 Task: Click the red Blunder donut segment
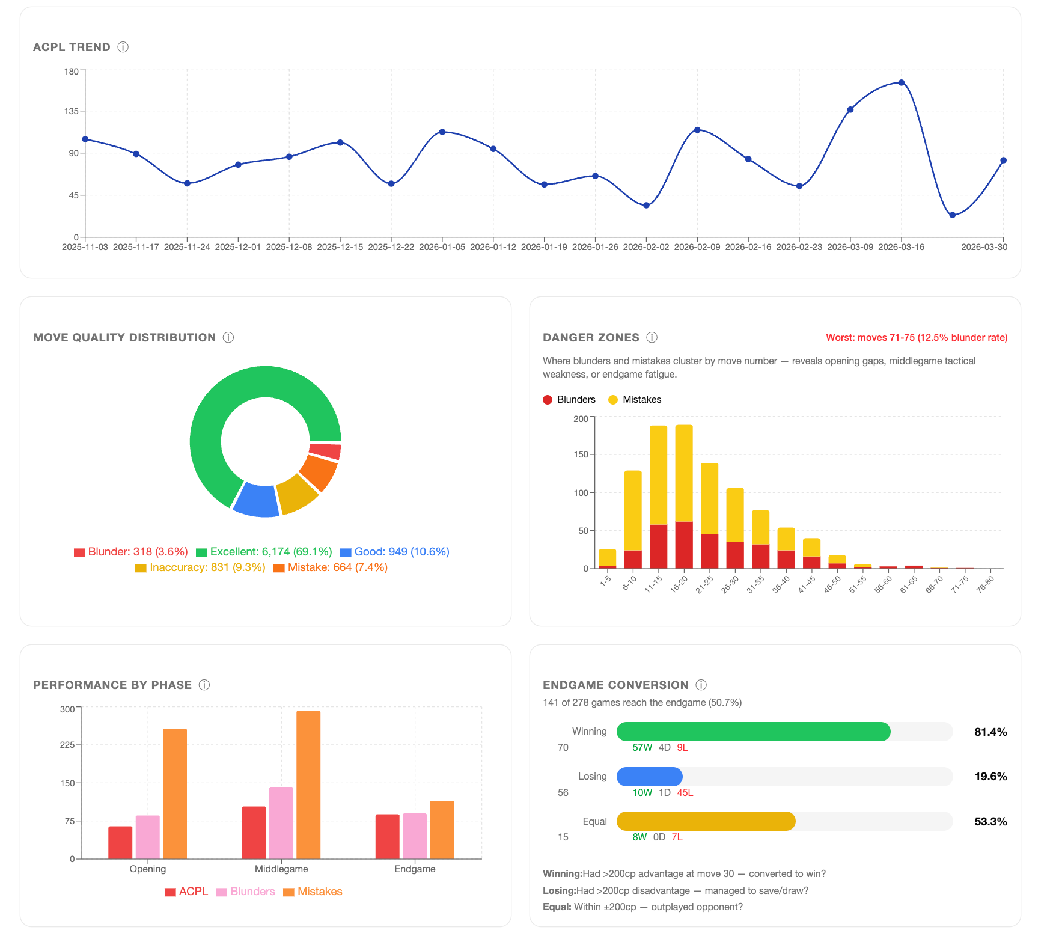[x=325, y=451]
